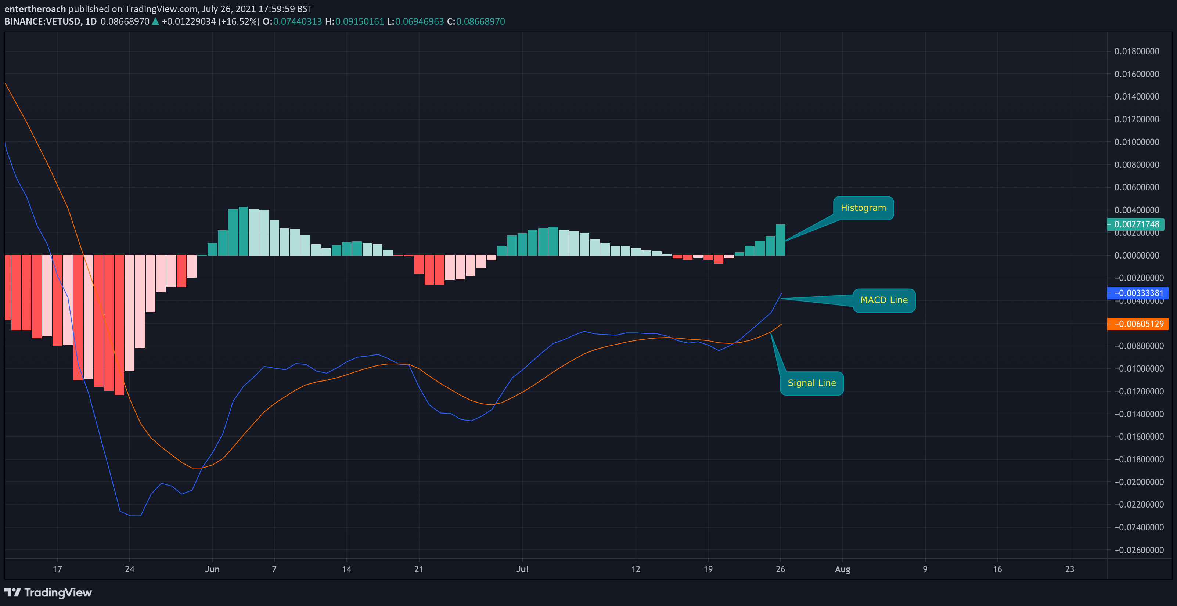Click the high price H:0.09150161
1177x606 pixels.
click(354, 21)
